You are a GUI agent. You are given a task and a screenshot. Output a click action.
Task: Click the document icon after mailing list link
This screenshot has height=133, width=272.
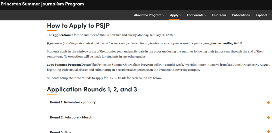[x=241, y=43]
